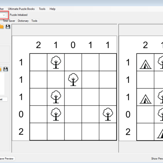Screen dimensions: 163x163
Task: Switch to the Time Saver tab
Action: [9, 21]
